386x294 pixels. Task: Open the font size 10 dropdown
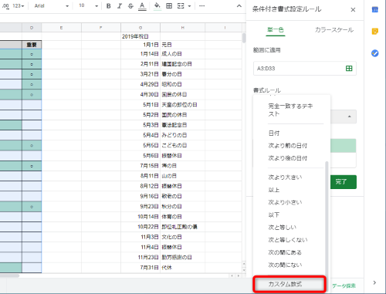pyautogui.click(x=89, y=6)
